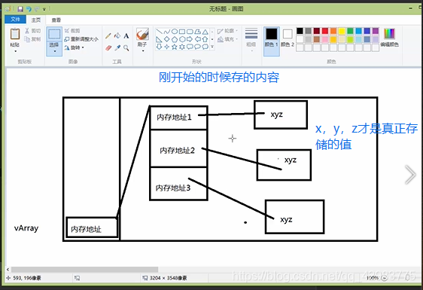Choose the Oval shape
The image size is (423, 290).
(x=175, y=32)
